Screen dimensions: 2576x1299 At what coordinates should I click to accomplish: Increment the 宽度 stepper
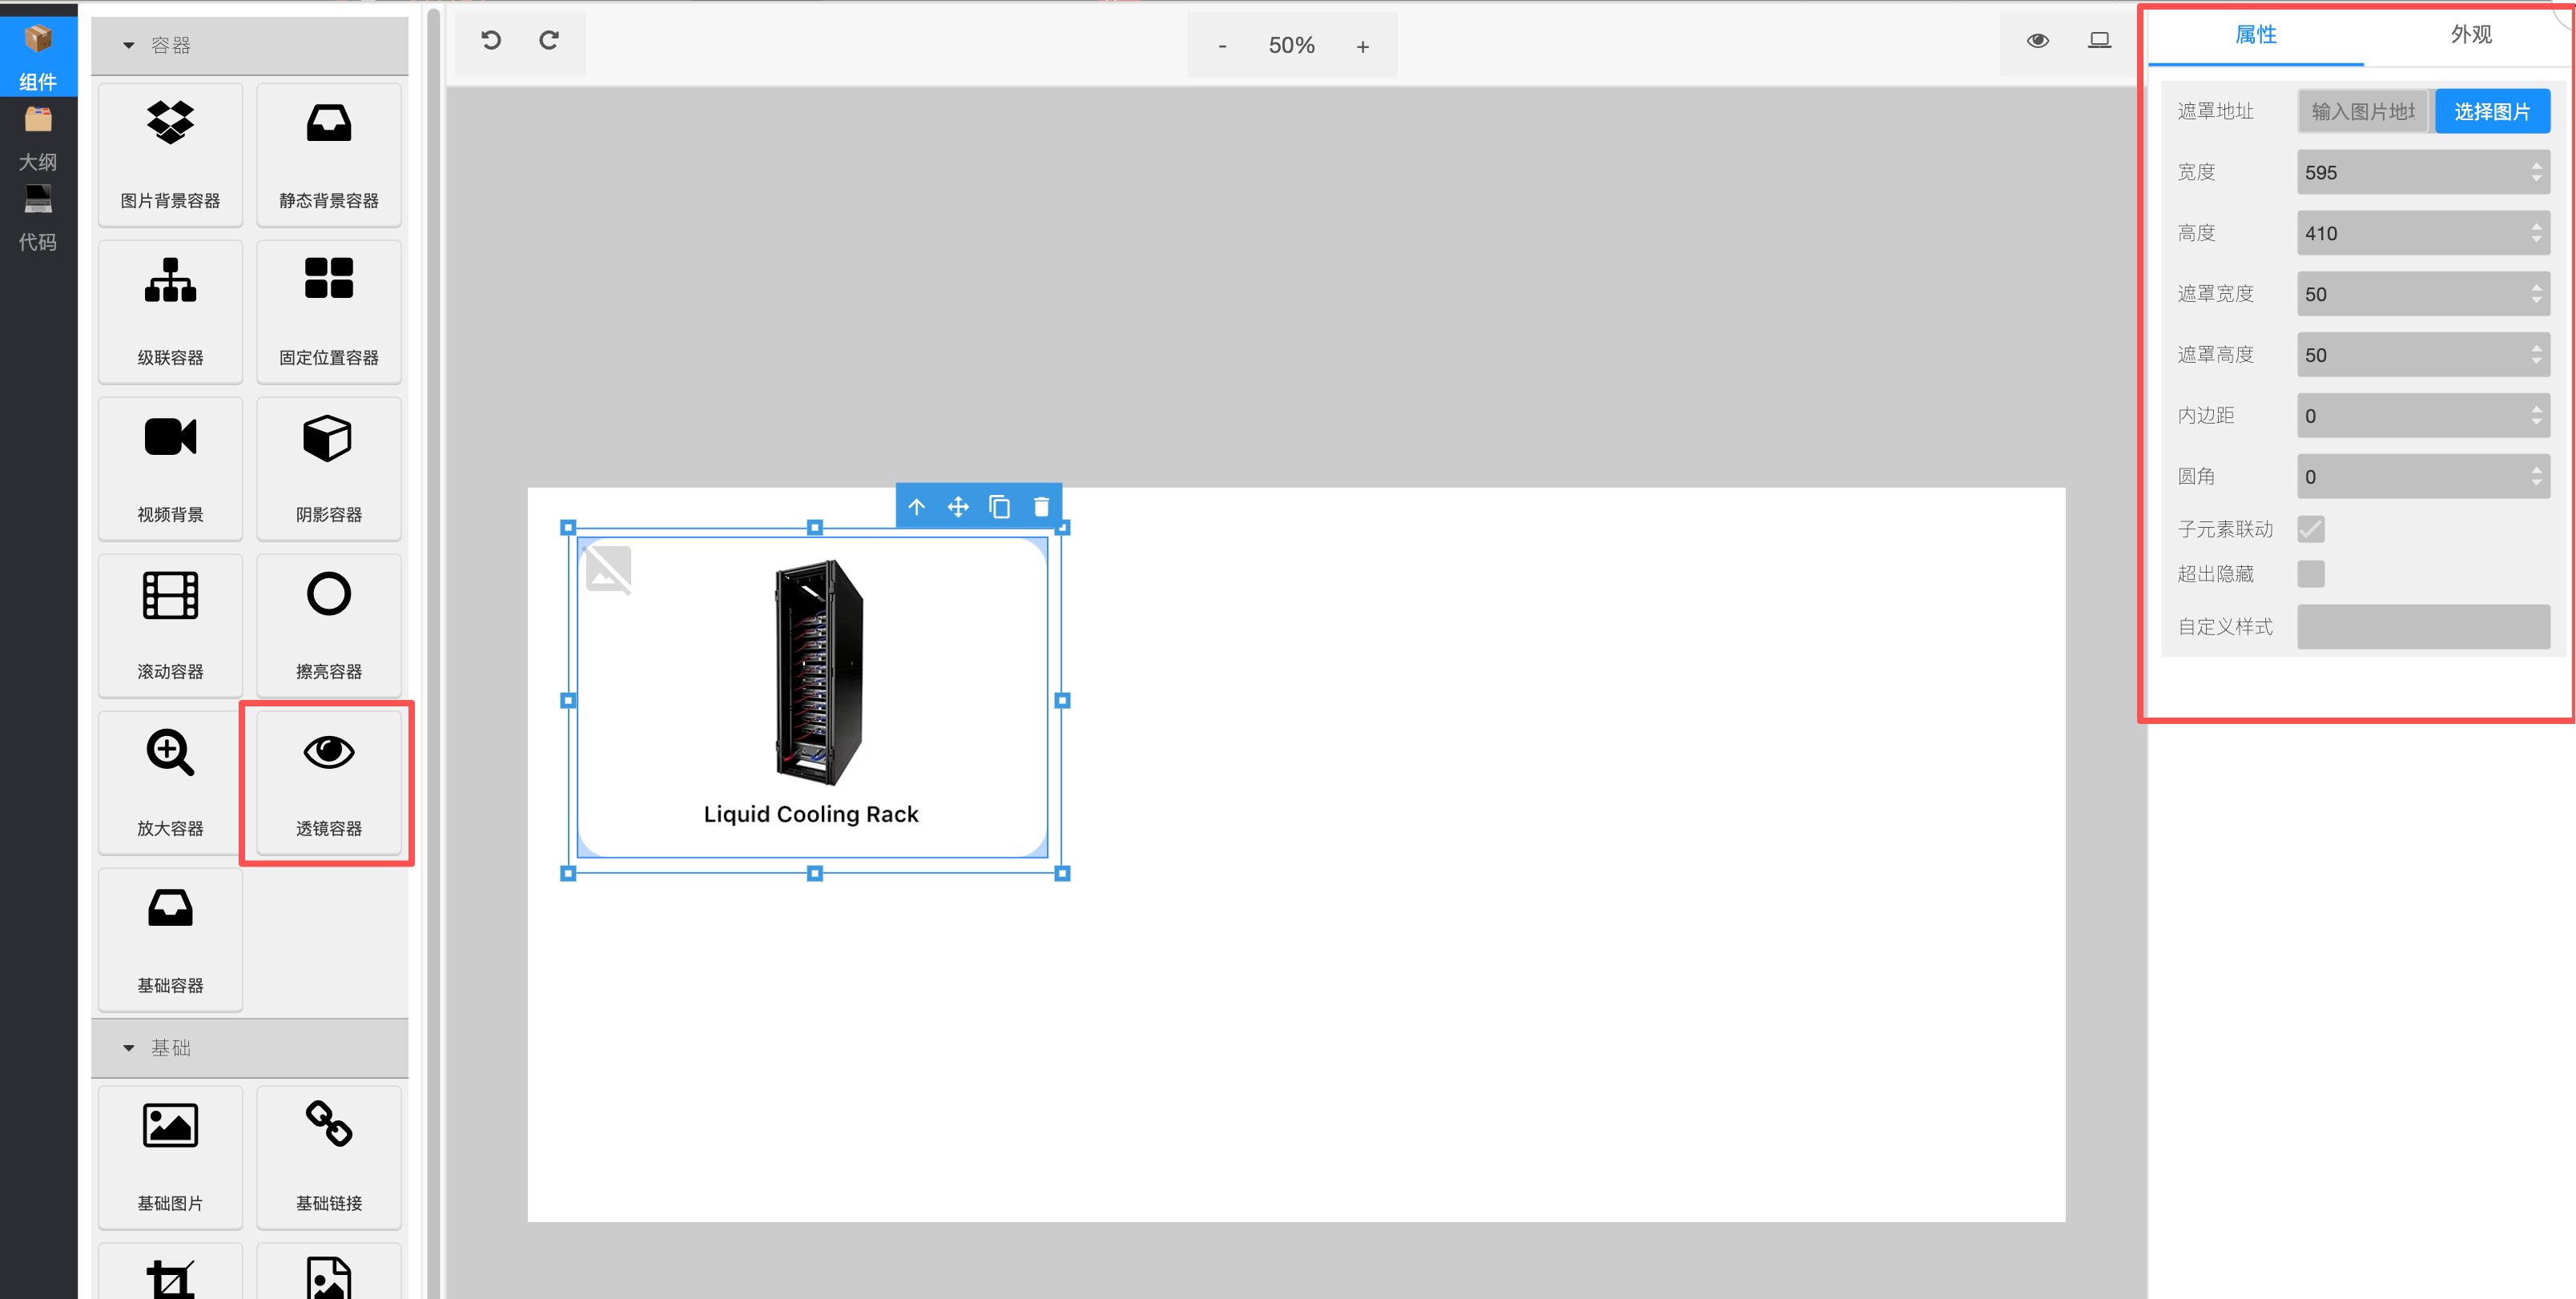point(2537,165)
